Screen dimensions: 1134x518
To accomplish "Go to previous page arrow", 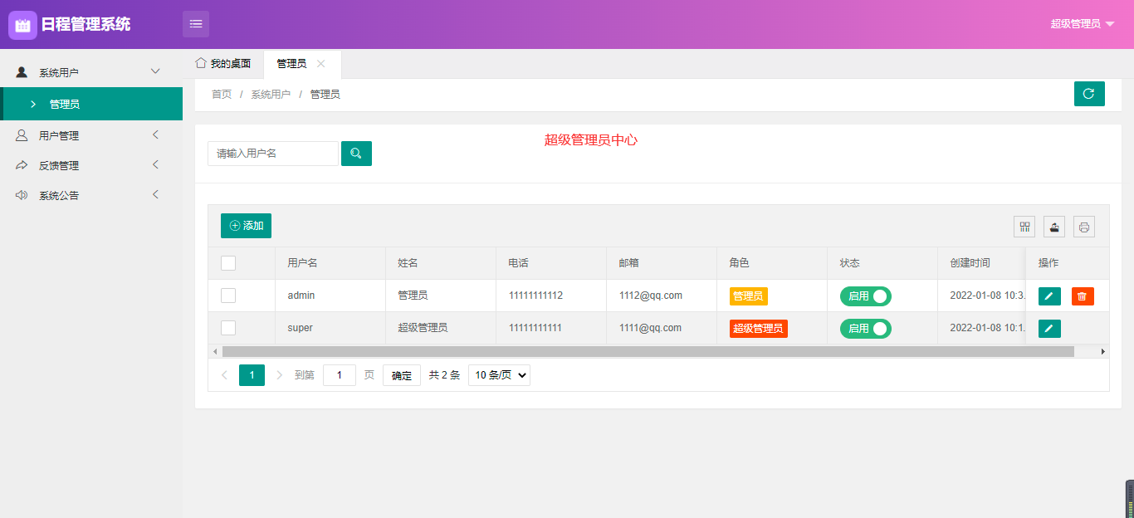I will click(x=224, y=375).
